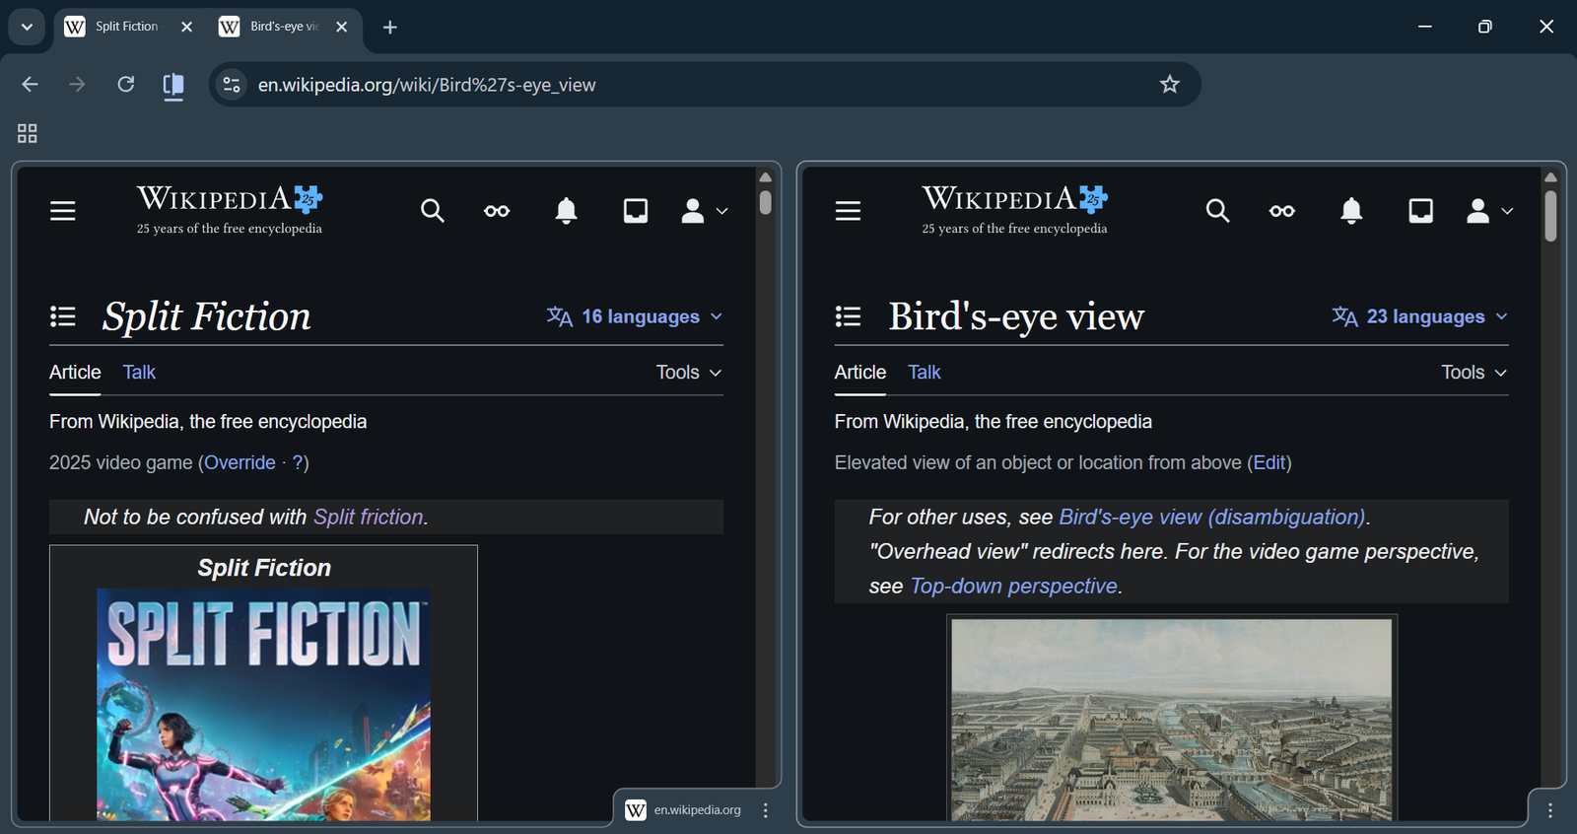
Task: Open notices tray icon in Bird's-eye view pane
Action: click(x=1420, y=211)
